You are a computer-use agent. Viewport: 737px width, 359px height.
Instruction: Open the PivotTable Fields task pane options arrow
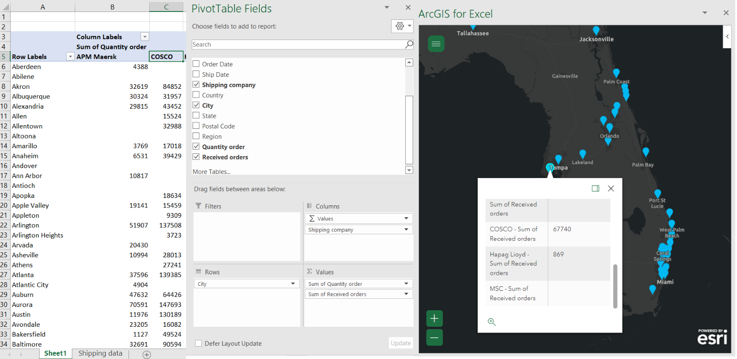pyautogui.click(x=387, y=7)
